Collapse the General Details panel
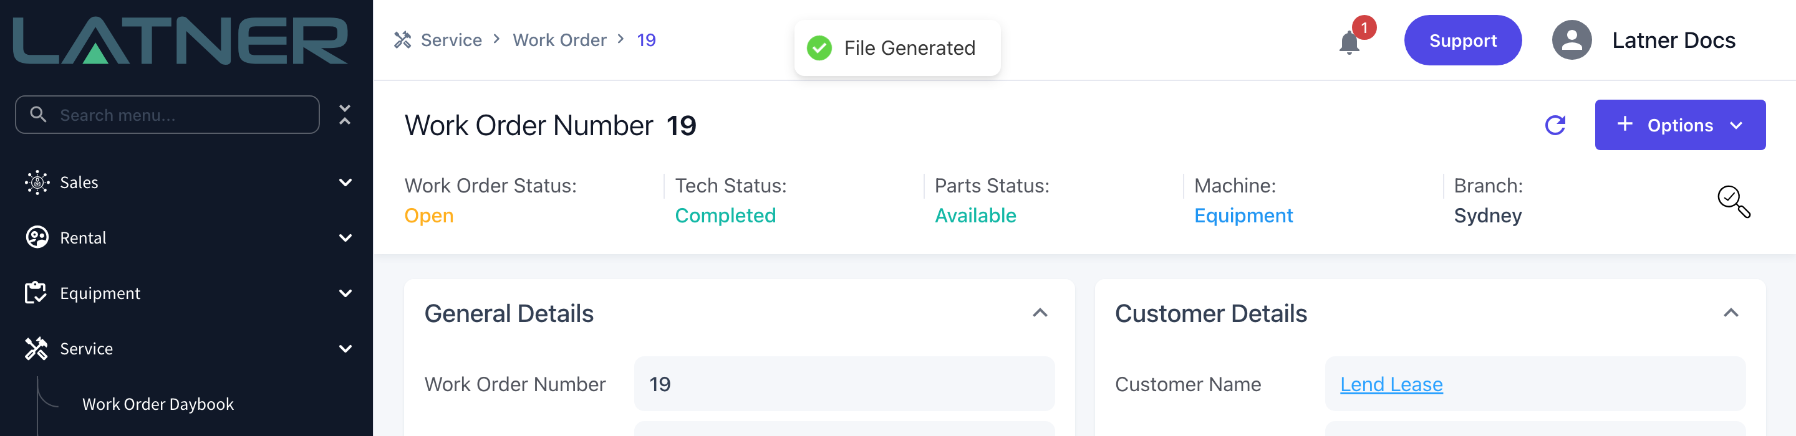This screenshot has width=1796, height=436. point(1040,313)
